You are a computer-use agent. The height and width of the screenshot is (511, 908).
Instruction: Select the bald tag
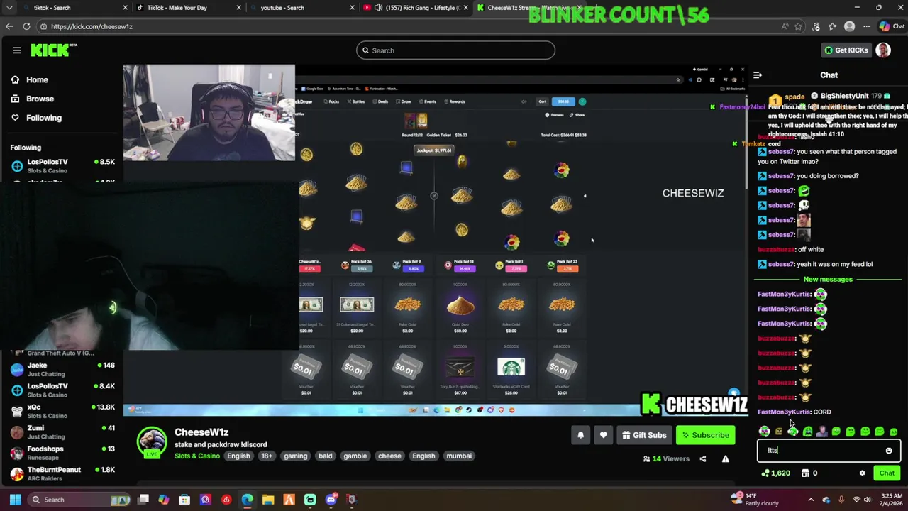pyautogui.click(x=325, y=456)
